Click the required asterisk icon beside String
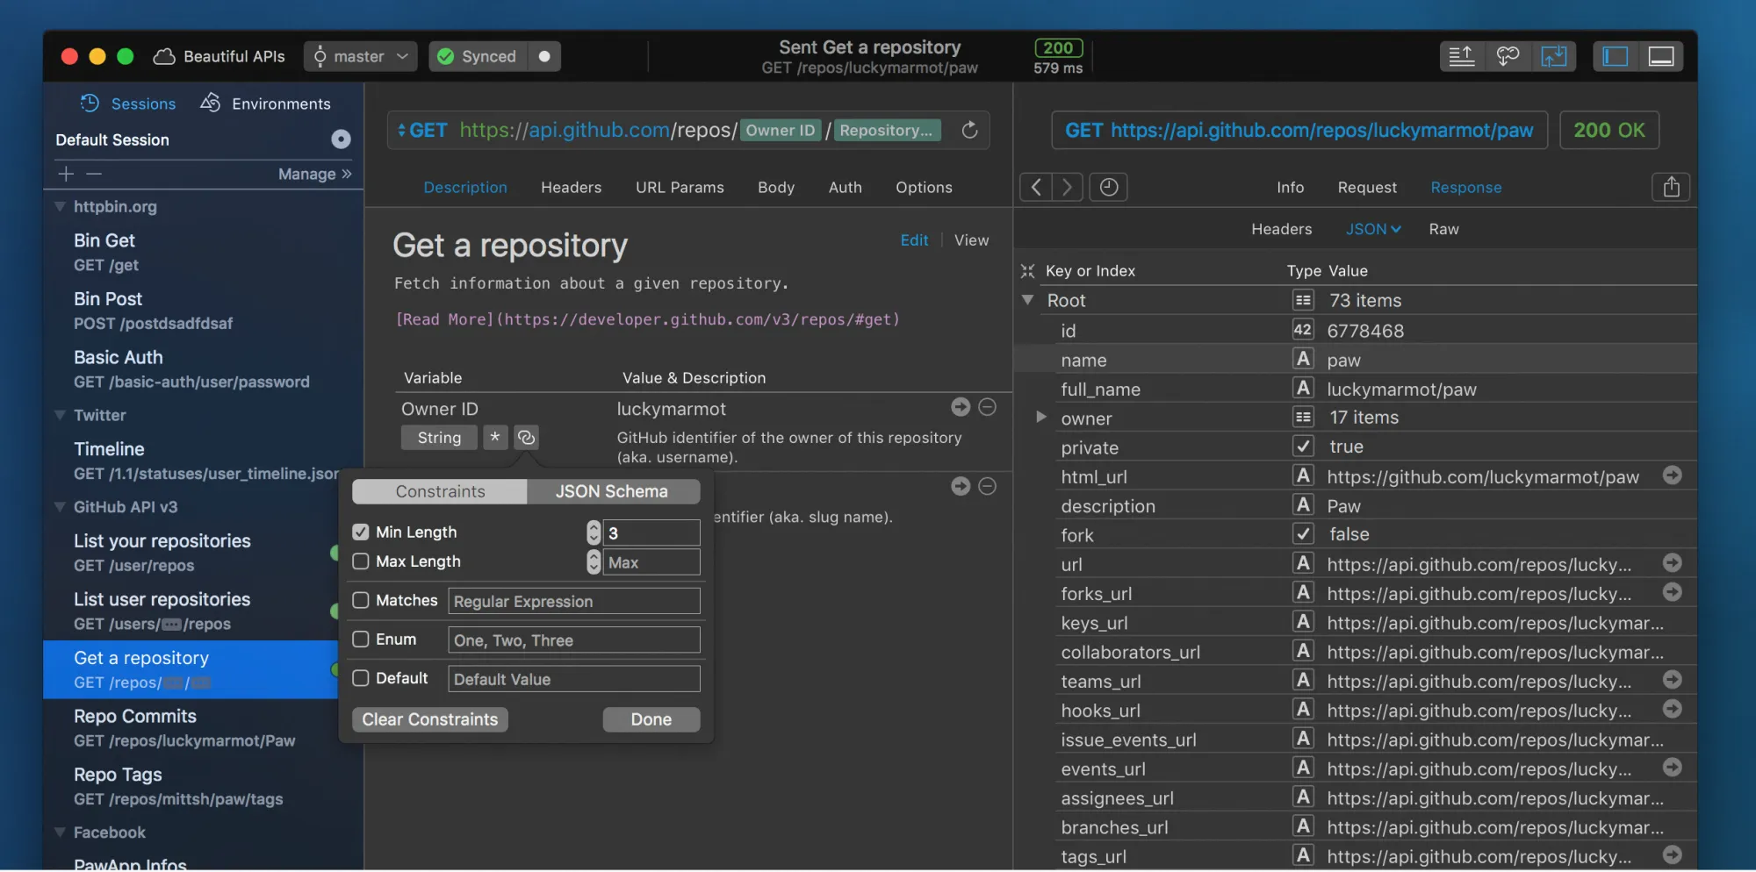Screen dimensions: 1756x872 point(495,437)
